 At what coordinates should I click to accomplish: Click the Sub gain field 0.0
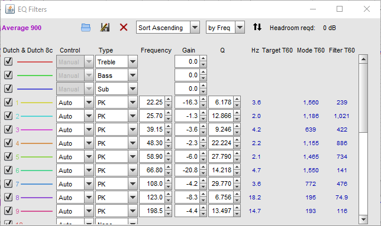click(188, 89)
